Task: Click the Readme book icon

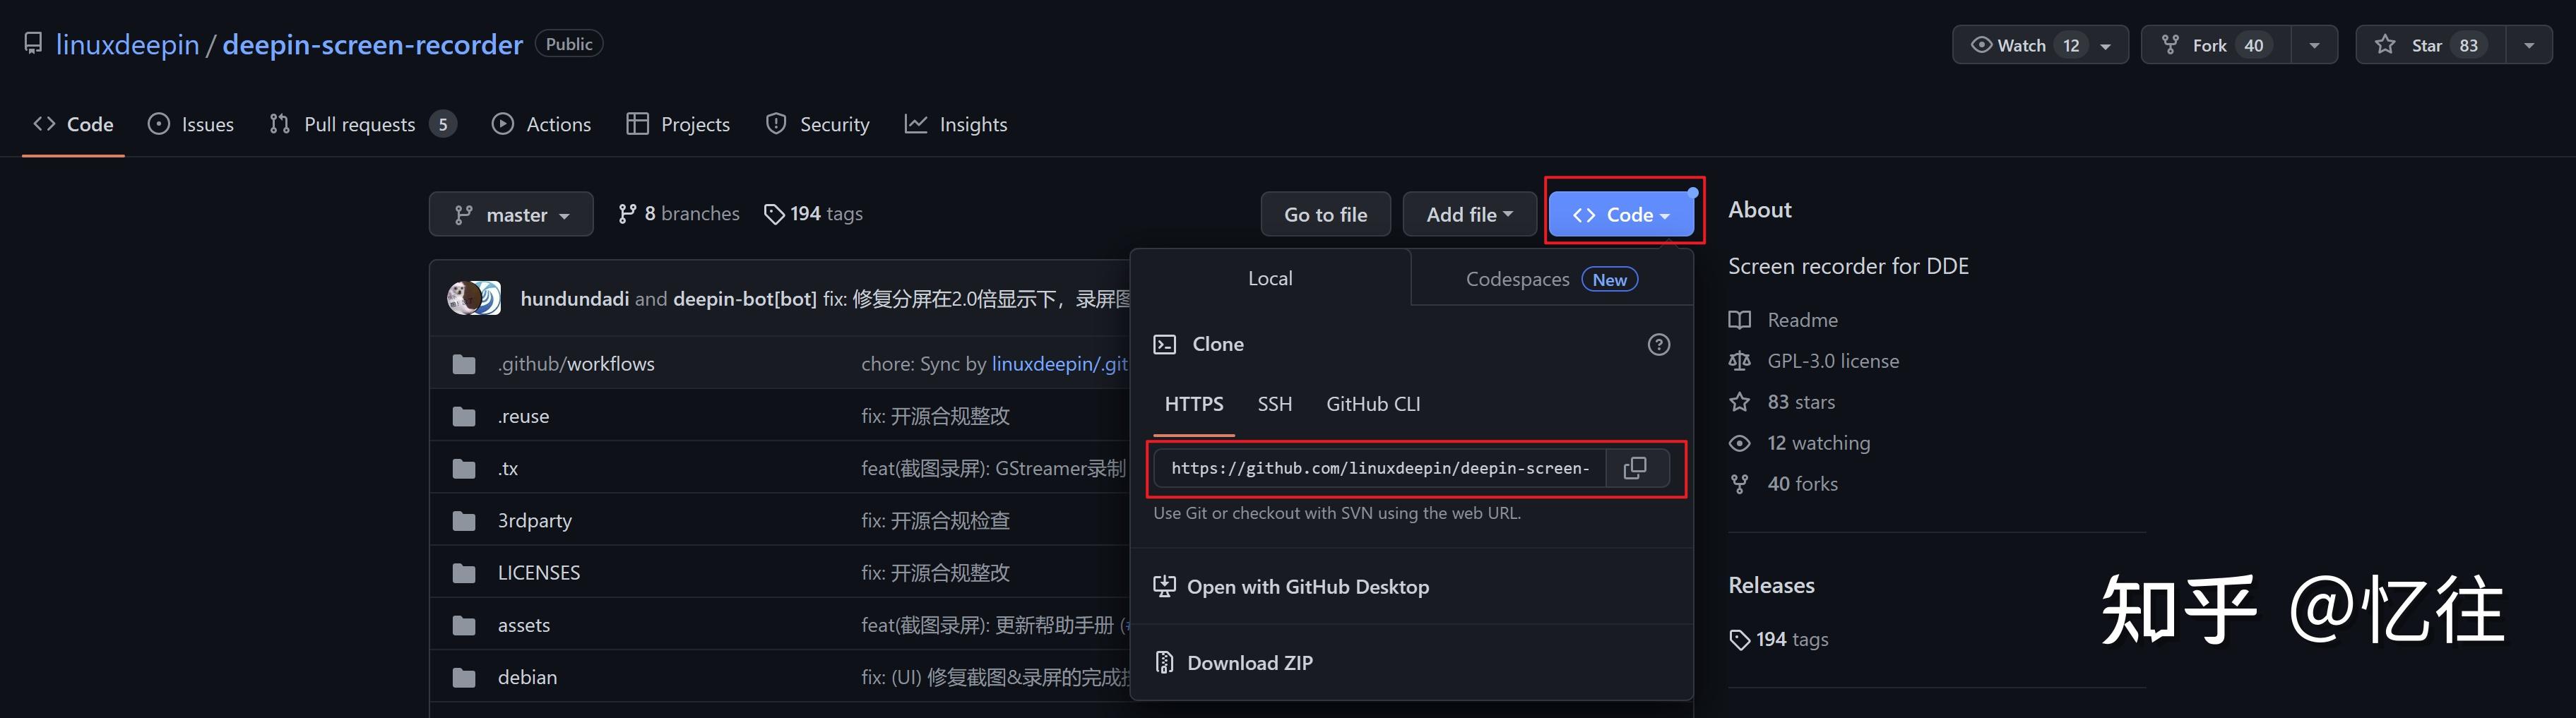Action: (1740, 320)
